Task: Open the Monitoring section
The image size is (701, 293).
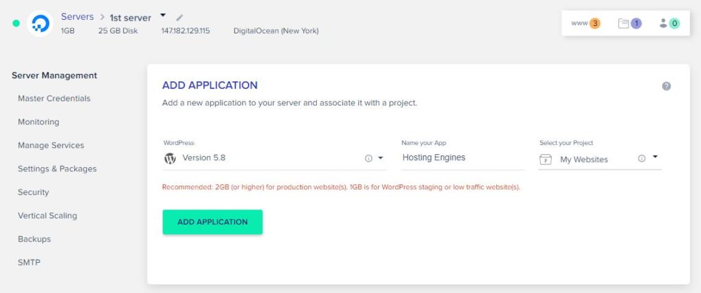Action: click(38, 122)
